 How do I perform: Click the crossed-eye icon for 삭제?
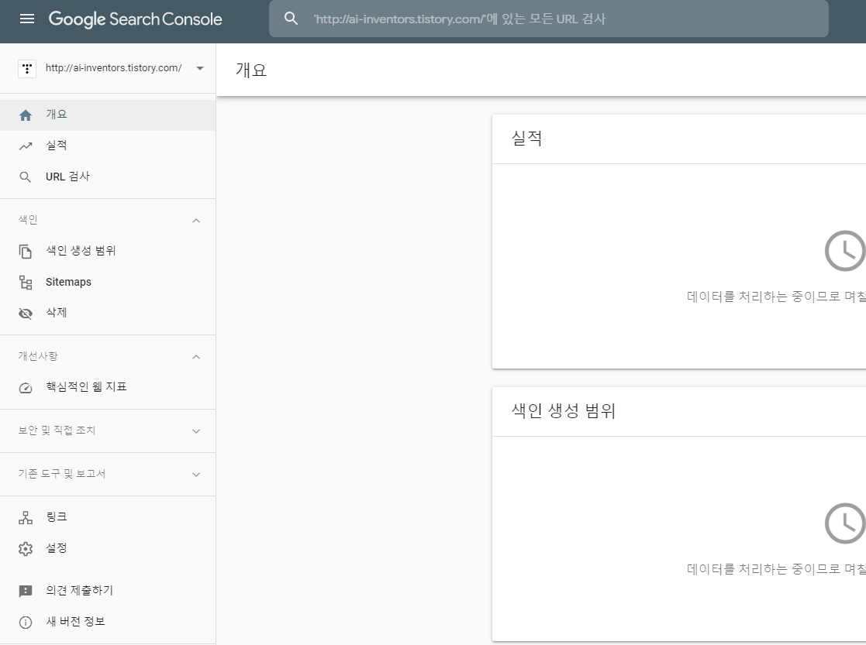click(x=26, y=314)
